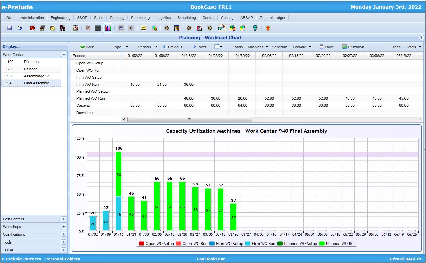Expand the Cost Centers panel
This screenshot has height=263, width=426.
pyautogui.click(x=63, y=219)
